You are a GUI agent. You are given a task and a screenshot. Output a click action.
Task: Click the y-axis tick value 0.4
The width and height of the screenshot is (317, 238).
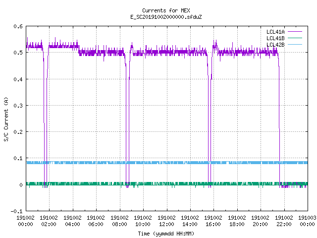[18, 79]
